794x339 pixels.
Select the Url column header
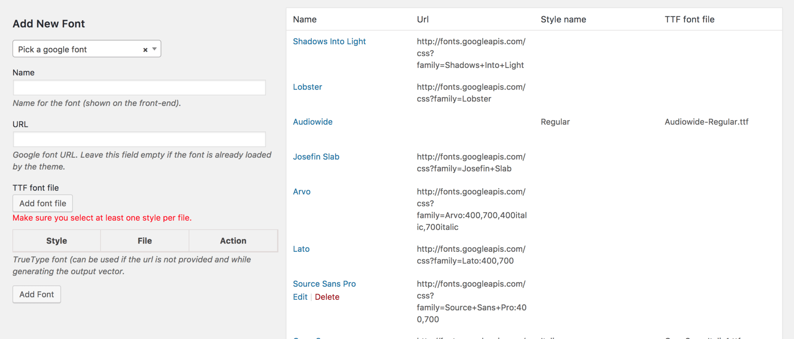pyautogui.click(x=423, y=19)
